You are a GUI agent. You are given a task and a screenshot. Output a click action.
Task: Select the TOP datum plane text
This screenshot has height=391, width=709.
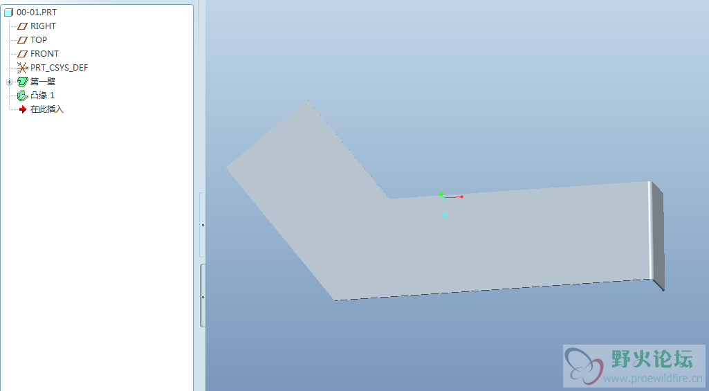point(39,40)
